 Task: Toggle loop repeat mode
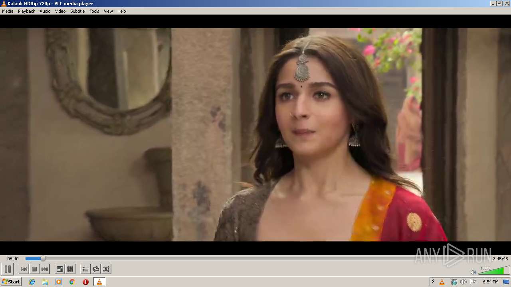click(x=96, y=269)
